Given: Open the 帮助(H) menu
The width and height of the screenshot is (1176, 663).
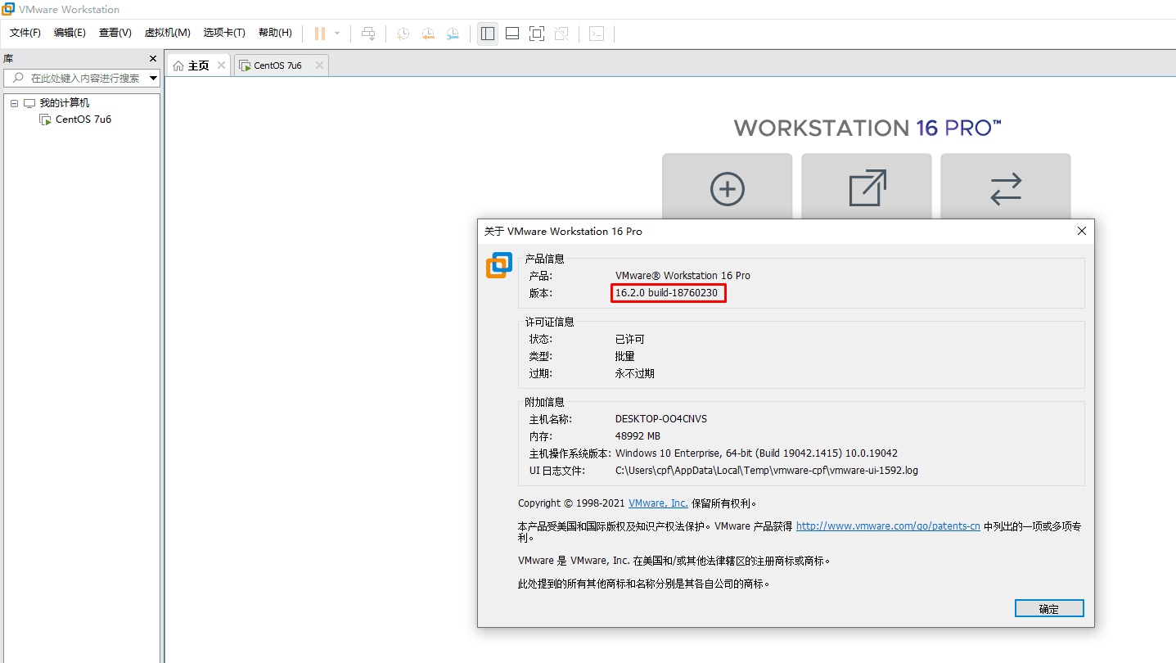Looking at the screenshot, I should coord(275,33).
